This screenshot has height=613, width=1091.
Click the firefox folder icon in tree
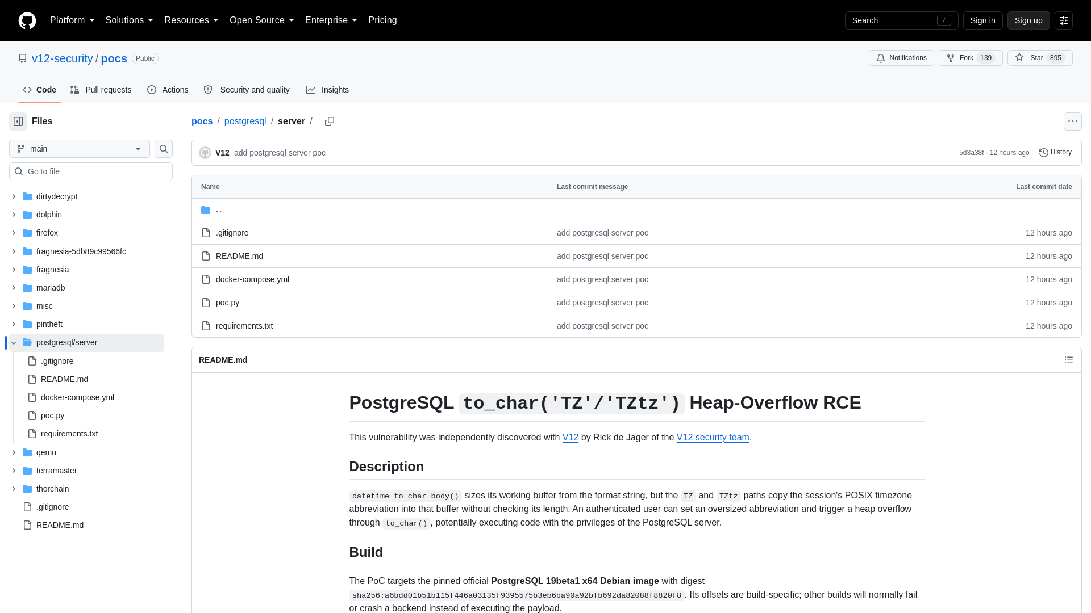tap(27, 233)
